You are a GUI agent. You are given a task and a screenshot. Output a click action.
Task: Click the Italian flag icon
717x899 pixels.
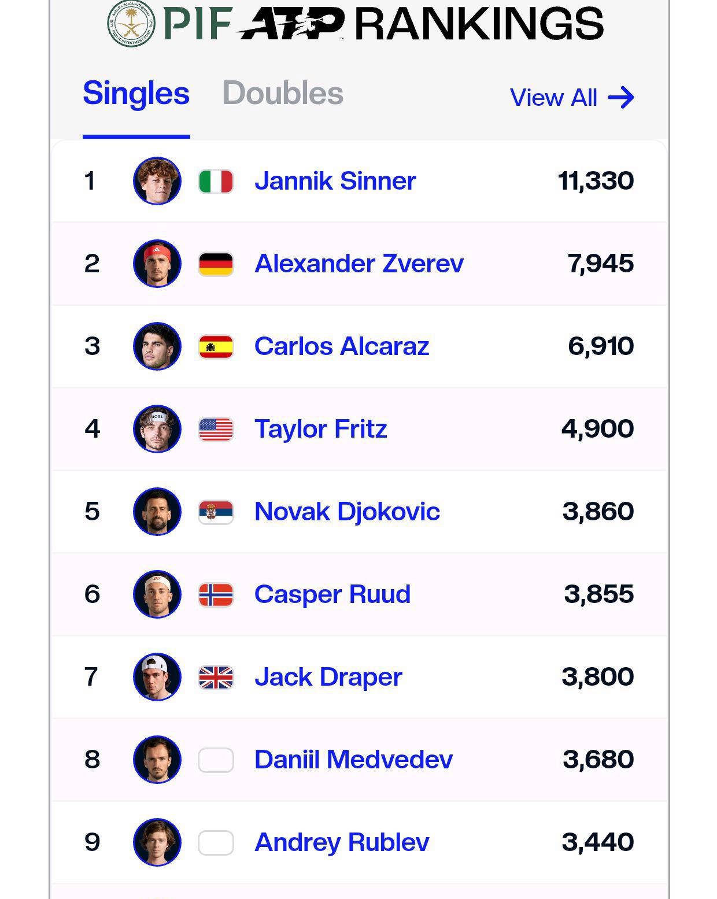(216, 182)
